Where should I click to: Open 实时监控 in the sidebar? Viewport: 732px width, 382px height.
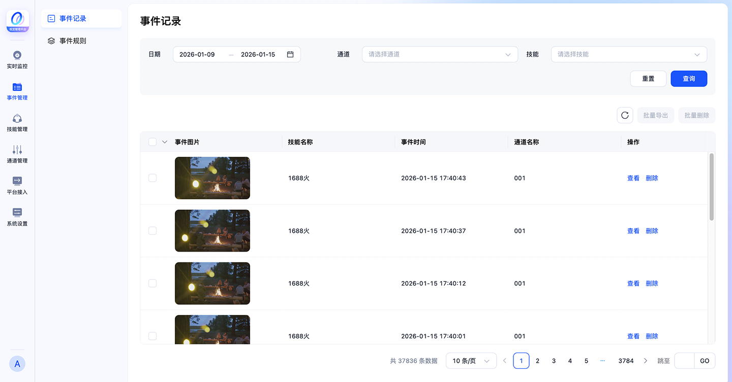pos(17,59)
